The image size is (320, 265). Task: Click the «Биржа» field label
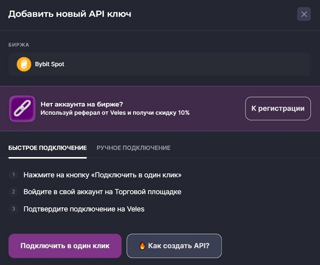click(18, 45)
